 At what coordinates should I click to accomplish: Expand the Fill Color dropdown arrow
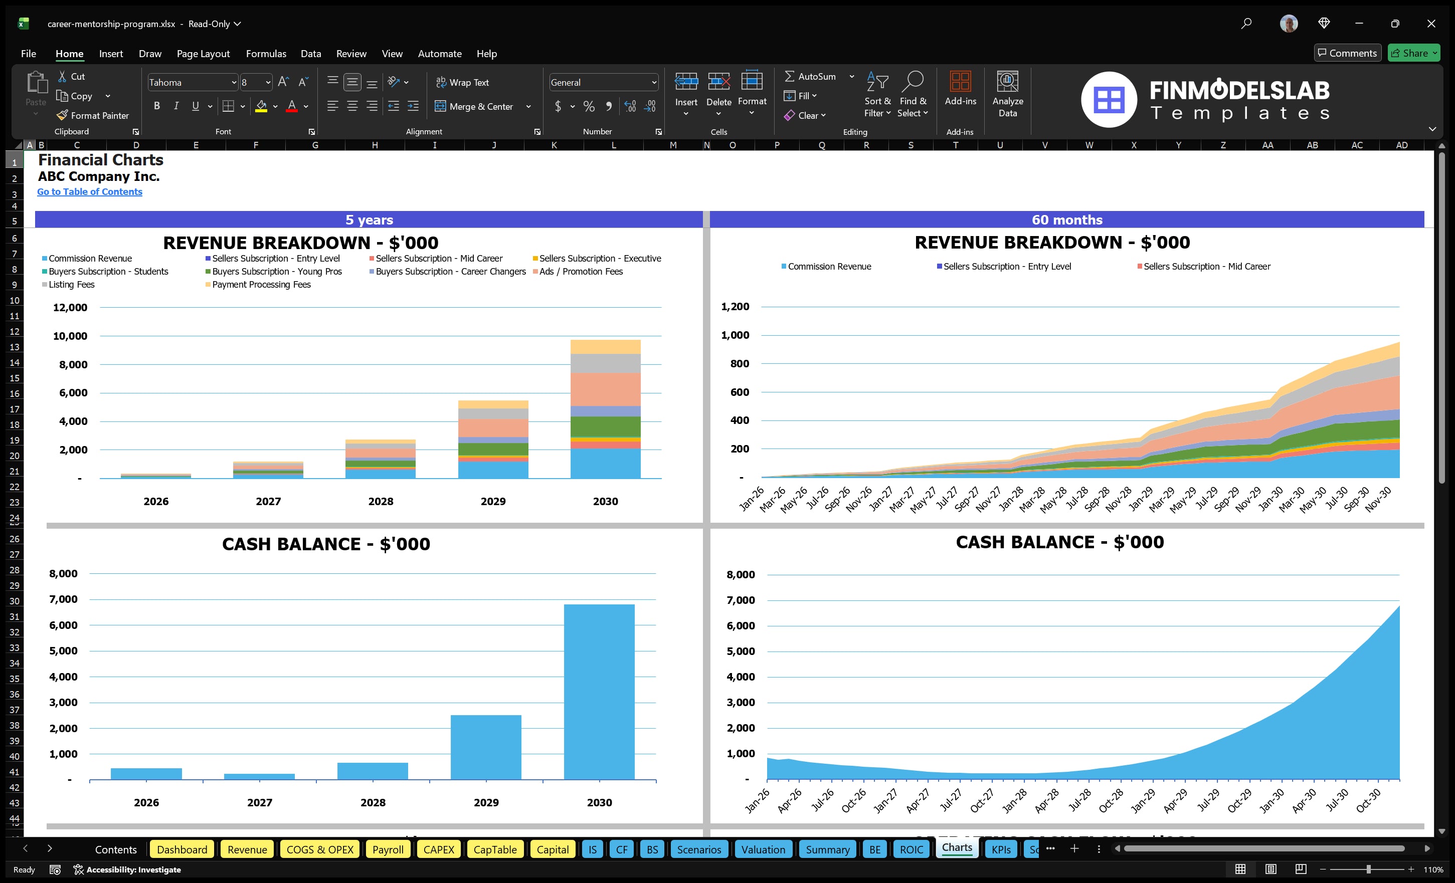point(275,107)
